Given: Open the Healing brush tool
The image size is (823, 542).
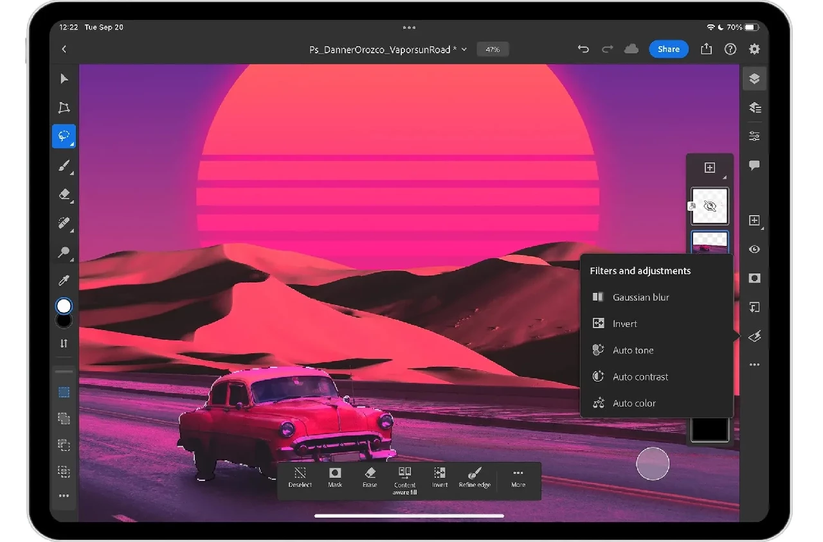Looking at the screenshot, I should click(64, 223).
